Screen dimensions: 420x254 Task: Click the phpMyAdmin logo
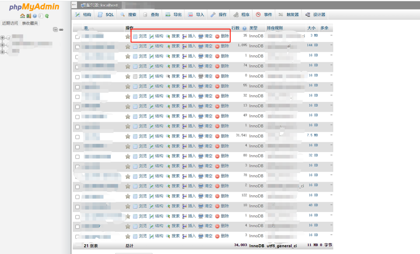click(34, 7)
